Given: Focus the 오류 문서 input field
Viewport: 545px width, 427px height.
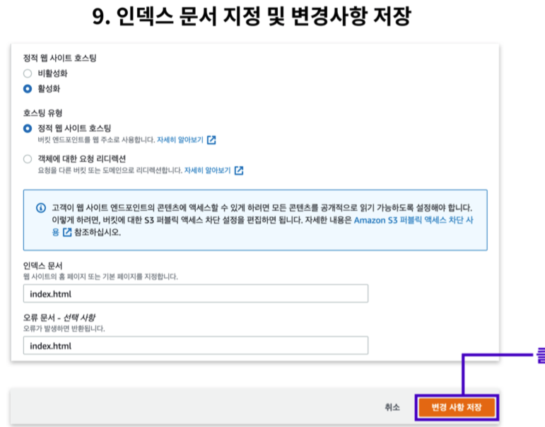Looking at the screenshot, I should 196,345.
